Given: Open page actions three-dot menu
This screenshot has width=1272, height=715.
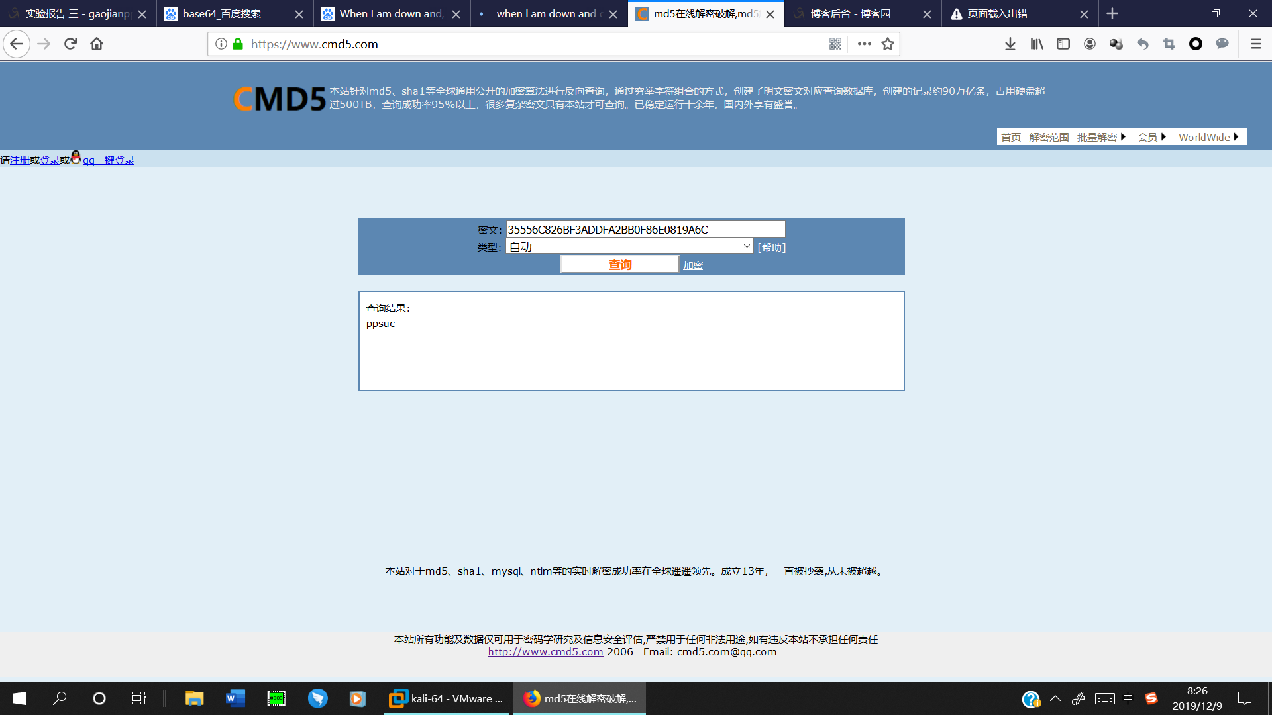Looking at the screenshot, I should click(x=864, y=44).
